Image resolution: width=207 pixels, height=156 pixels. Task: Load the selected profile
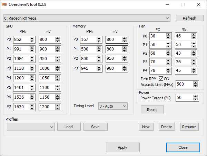pos(69,127)
